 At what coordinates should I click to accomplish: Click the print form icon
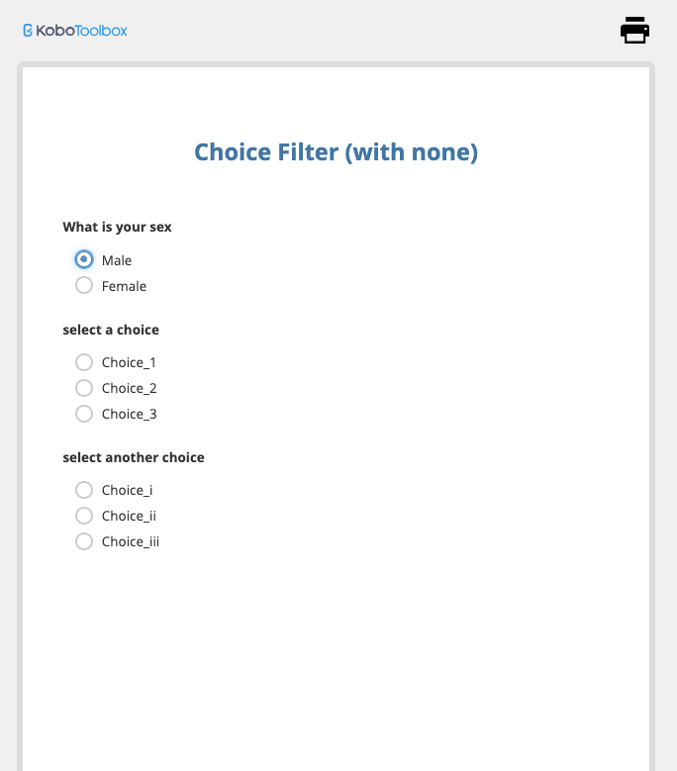click(x=634, y=31)
